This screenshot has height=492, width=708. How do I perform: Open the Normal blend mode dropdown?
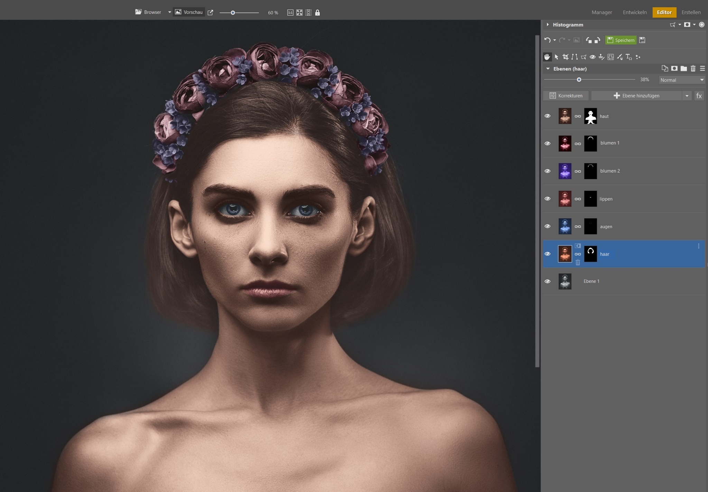pyautogui.click(x=681, y=80)
